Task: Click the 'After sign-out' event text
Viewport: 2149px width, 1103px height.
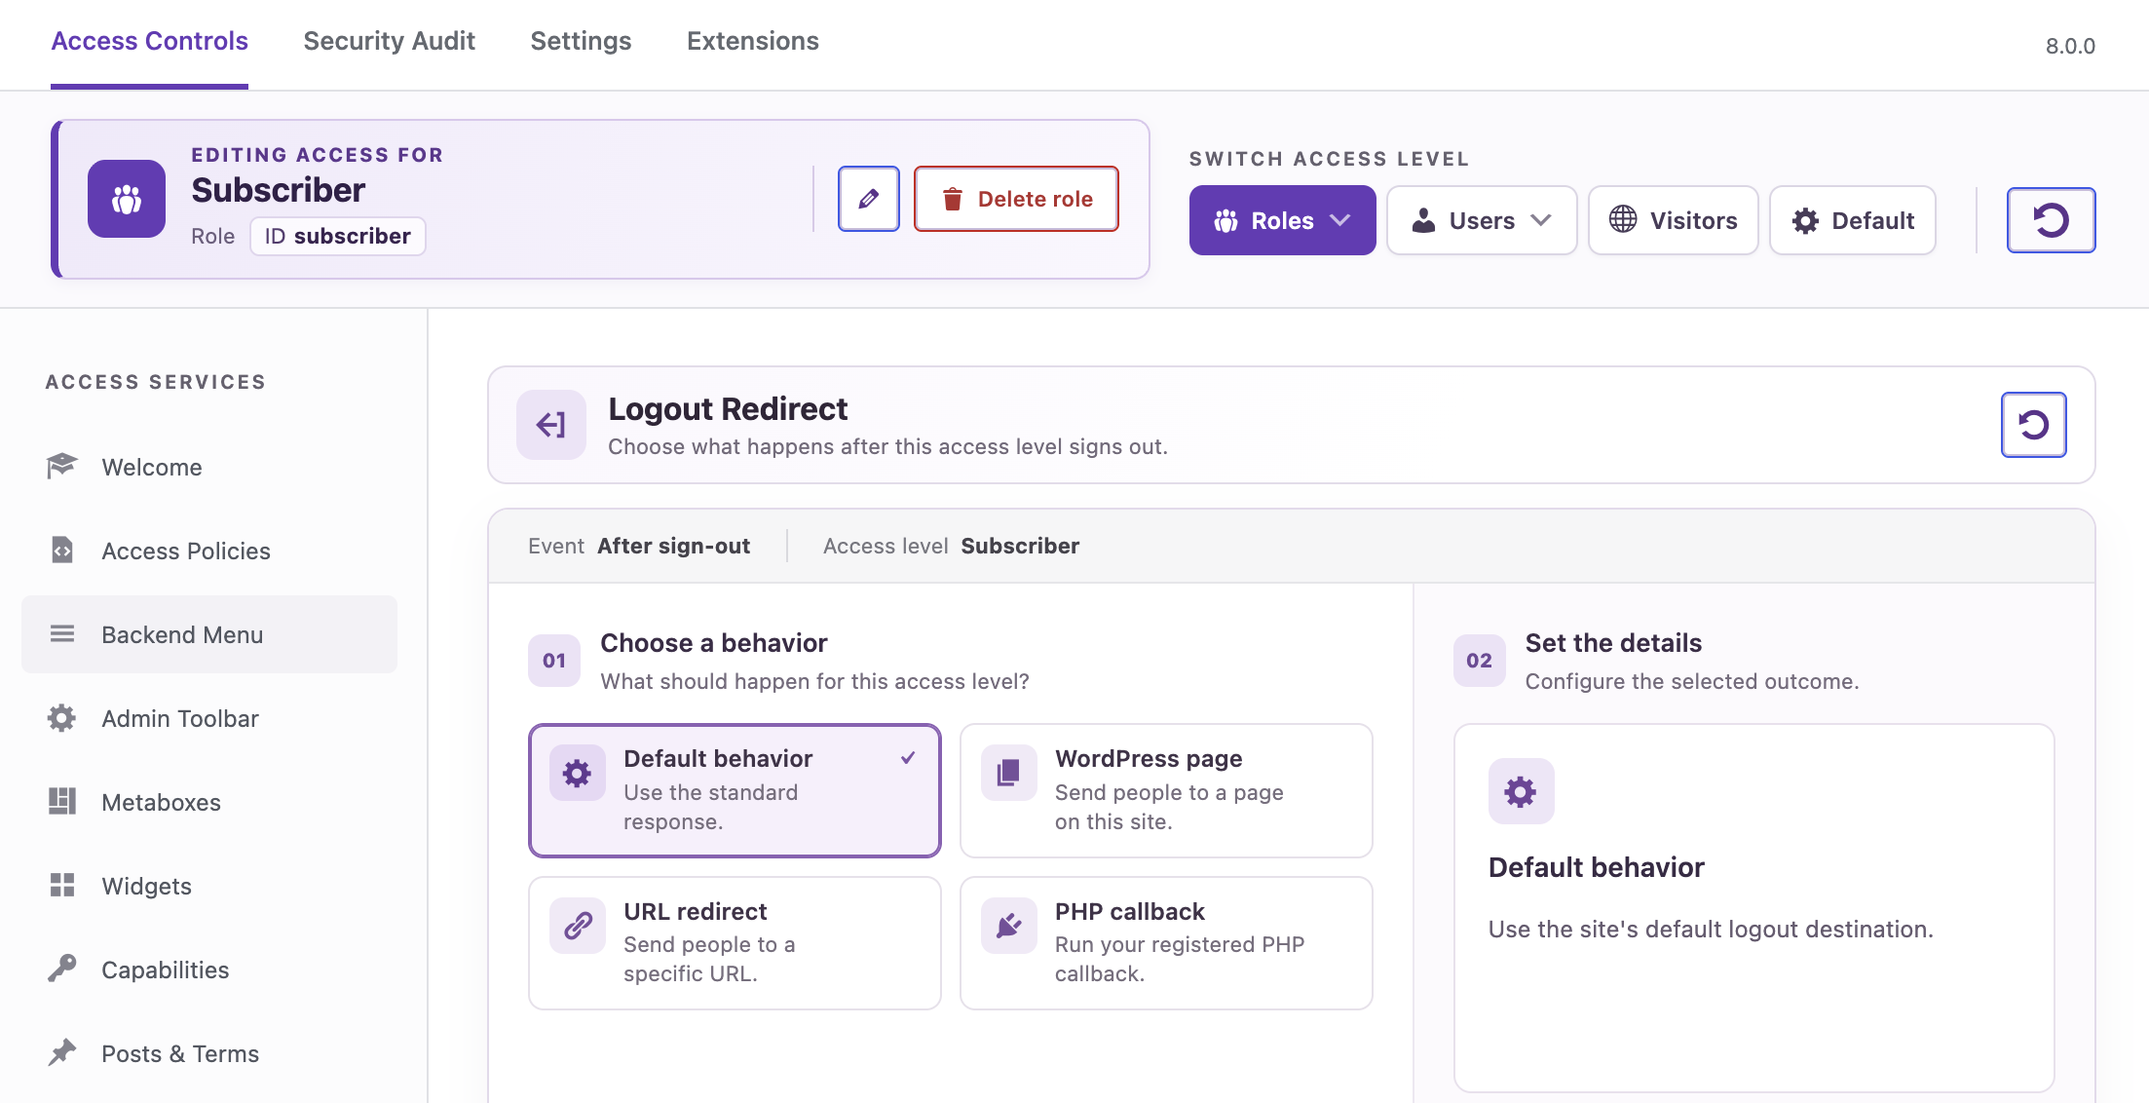Action: pos(673,546)
